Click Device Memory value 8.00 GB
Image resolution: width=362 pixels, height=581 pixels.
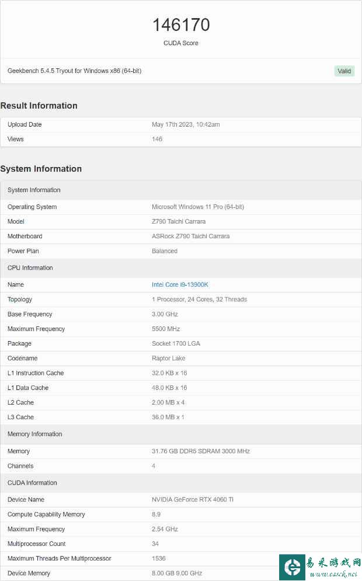177,573
